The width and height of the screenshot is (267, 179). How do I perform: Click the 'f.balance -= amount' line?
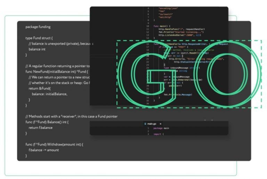tap(44, 150)
